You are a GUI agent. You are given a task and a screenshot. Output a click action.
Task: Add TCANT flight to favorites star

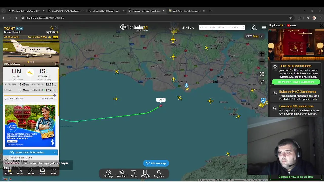pyautogui.click(x=52, y=28)
